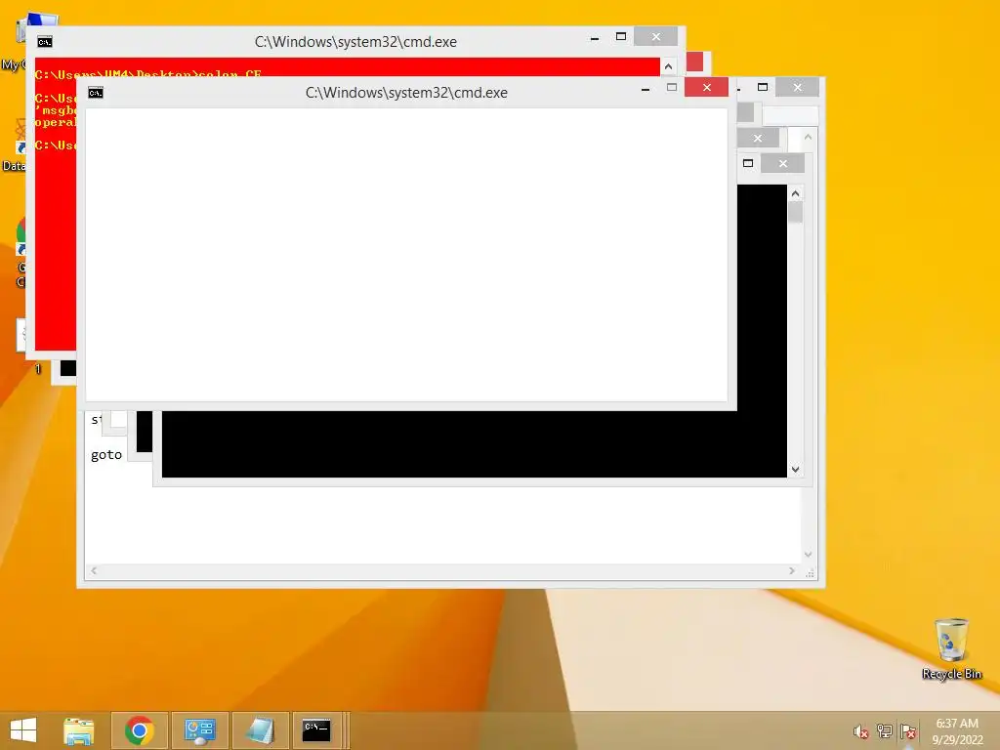The height and width of the screenshot is (750, 1000).
Task: Launch Google Chrome from the taskbar
Action: click(x=140, y=730)
